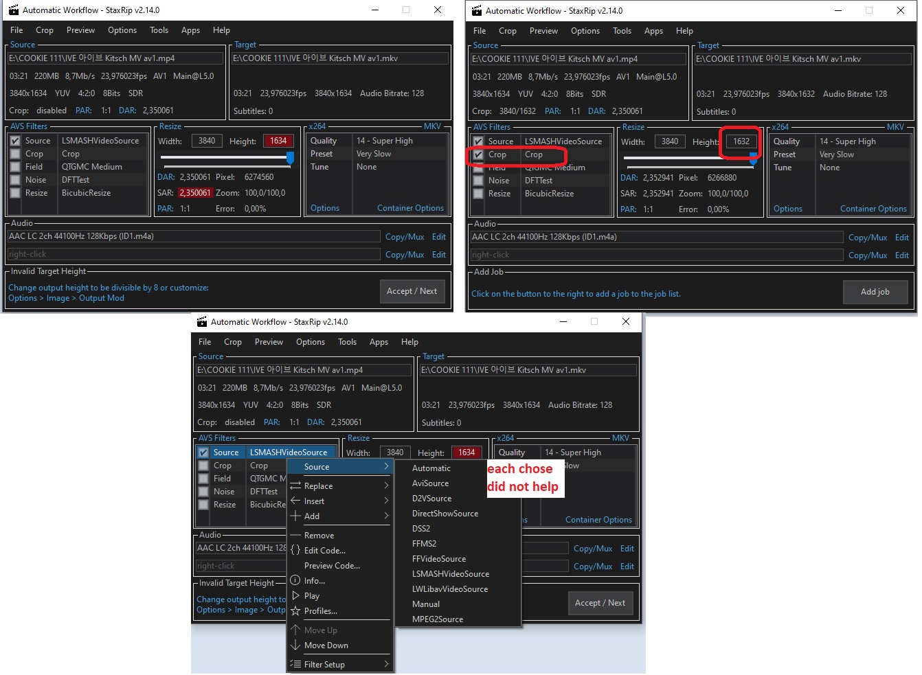Open Container Options link in the top-right window

click(873, 209)
